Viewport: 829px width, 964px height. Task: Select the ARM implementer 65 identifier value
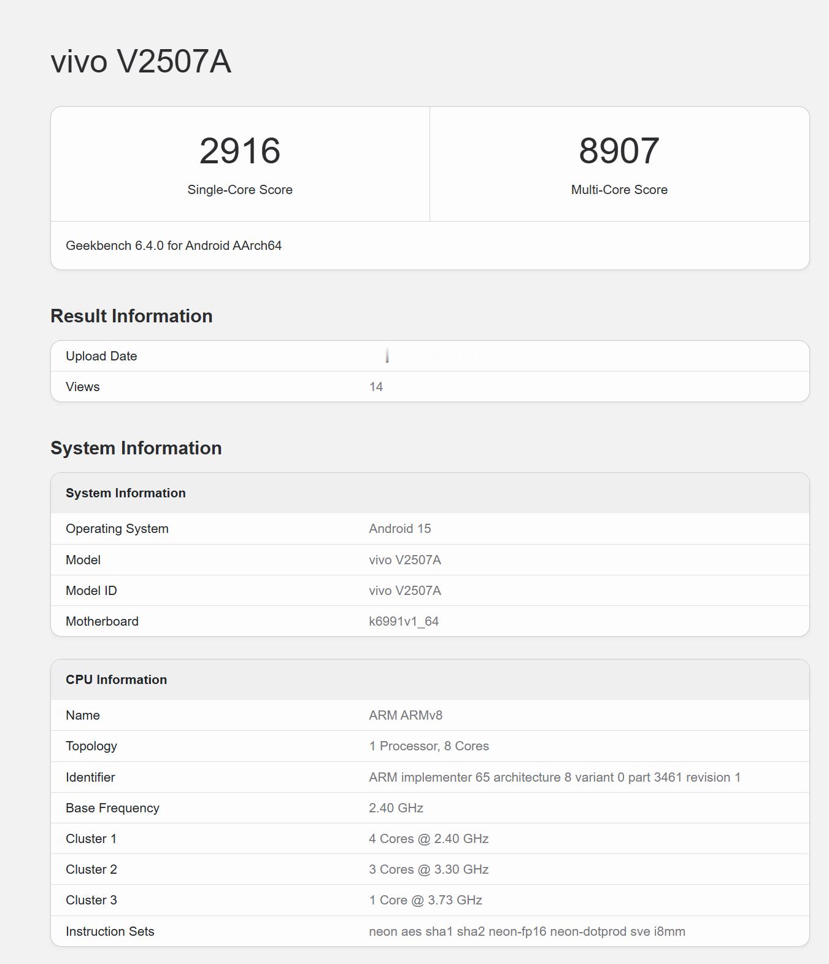coord(555,777)
